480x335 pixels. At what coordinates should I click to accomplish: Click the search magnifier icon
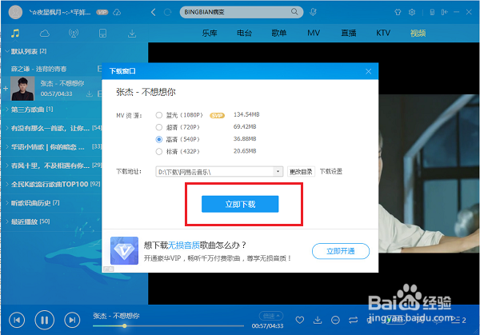294,12
